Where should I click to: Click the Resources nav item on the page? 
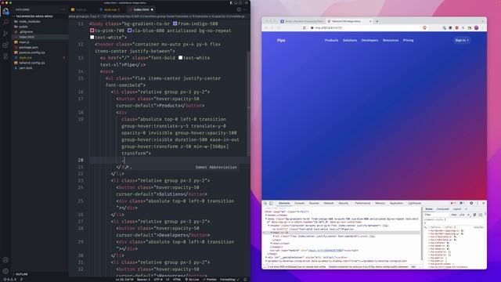pos(391,40)
